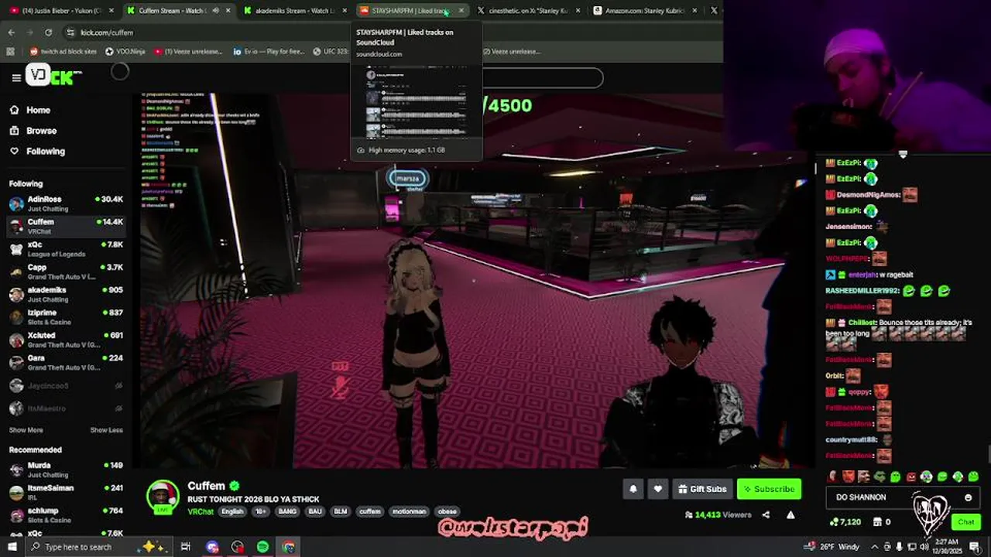Mute audio icon on Cuffem Stream tab

[215, 11]
